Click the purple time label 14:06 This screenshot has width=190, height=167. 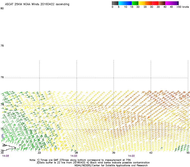(x=5, y=156)
